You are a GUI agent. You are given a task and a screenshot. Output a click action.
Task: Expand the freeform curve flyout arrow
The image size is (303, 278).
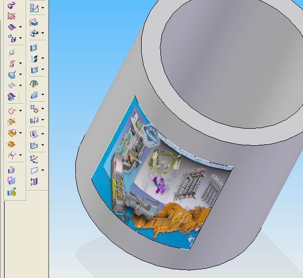[20, 110]
